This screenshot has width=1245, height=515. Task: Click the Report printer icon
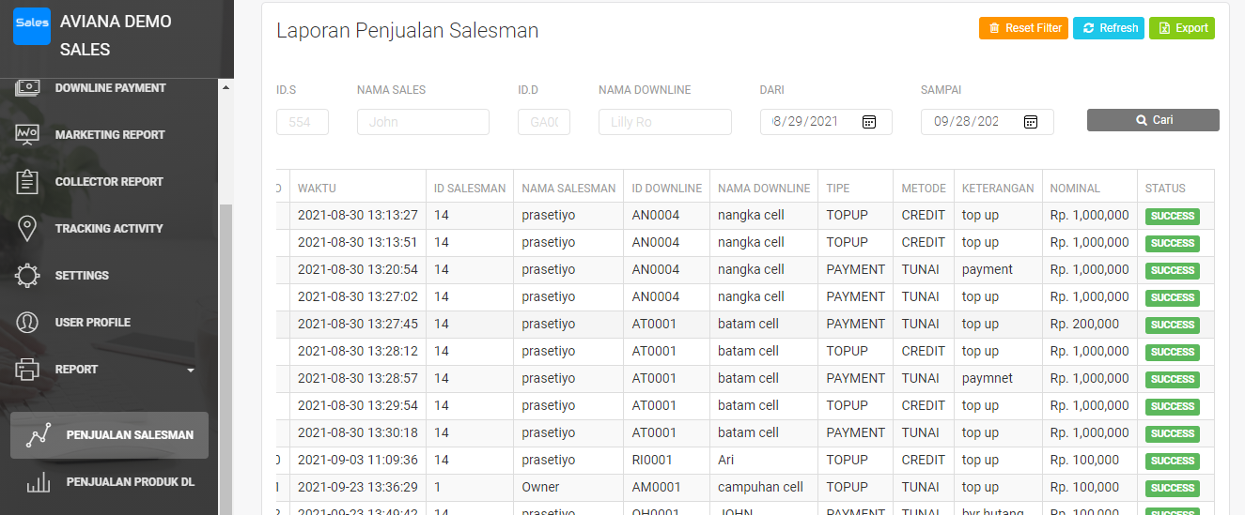click(x=27, y=370)
